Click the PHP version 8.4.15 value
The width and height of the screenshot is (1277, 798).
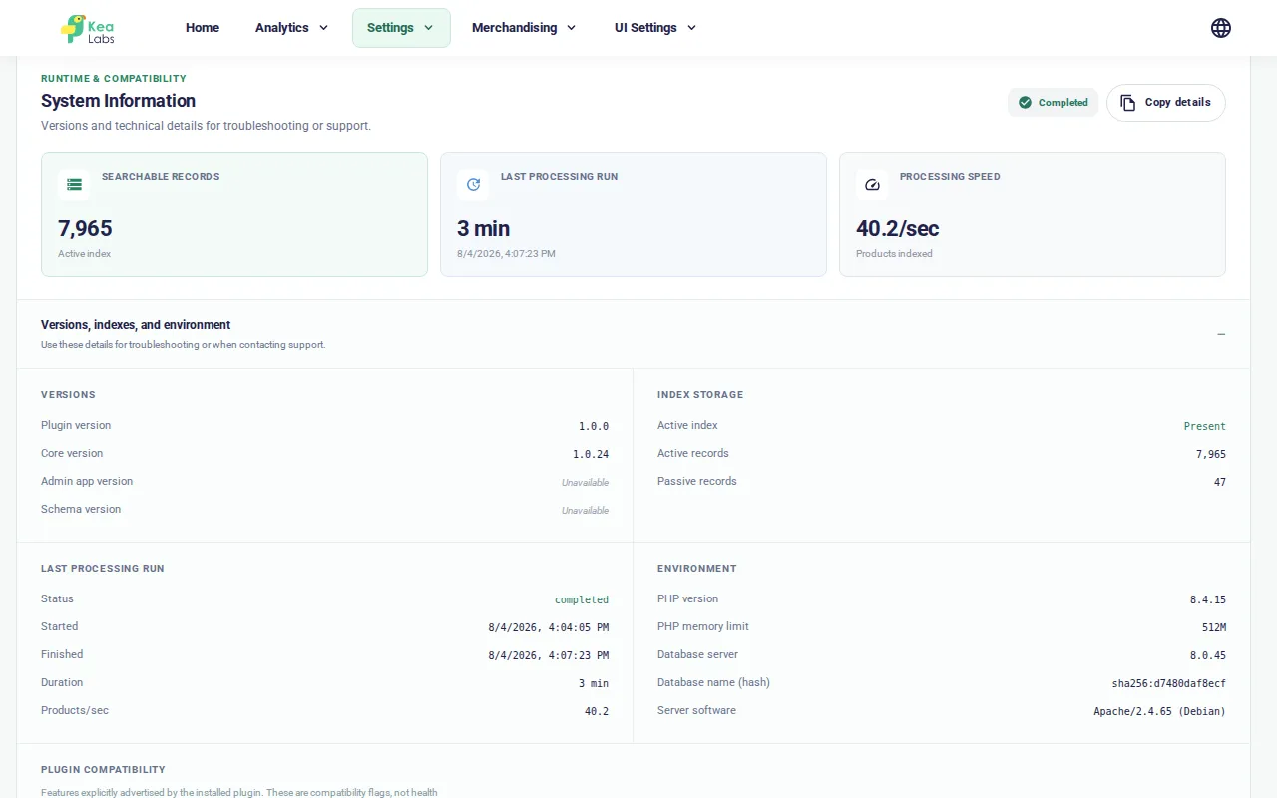1208,599
